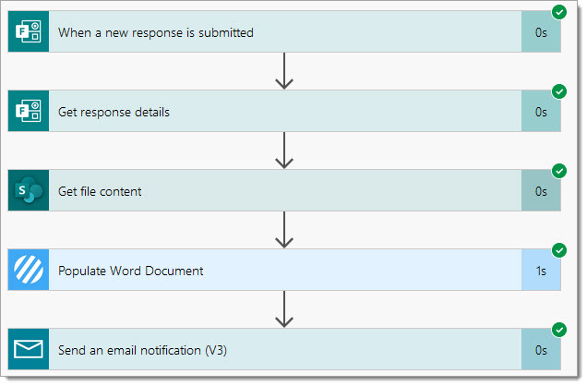Expand the 'Get file content' action

(x=284, y=190)
